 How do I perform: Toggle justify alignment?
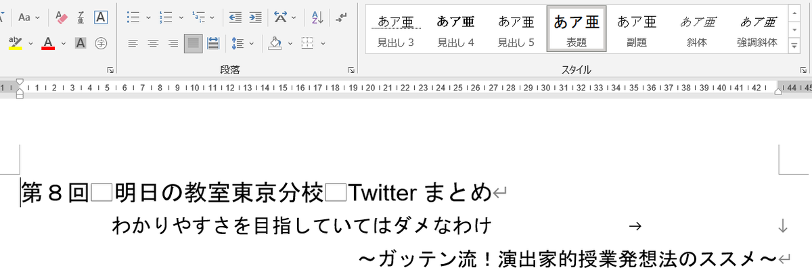193,43
